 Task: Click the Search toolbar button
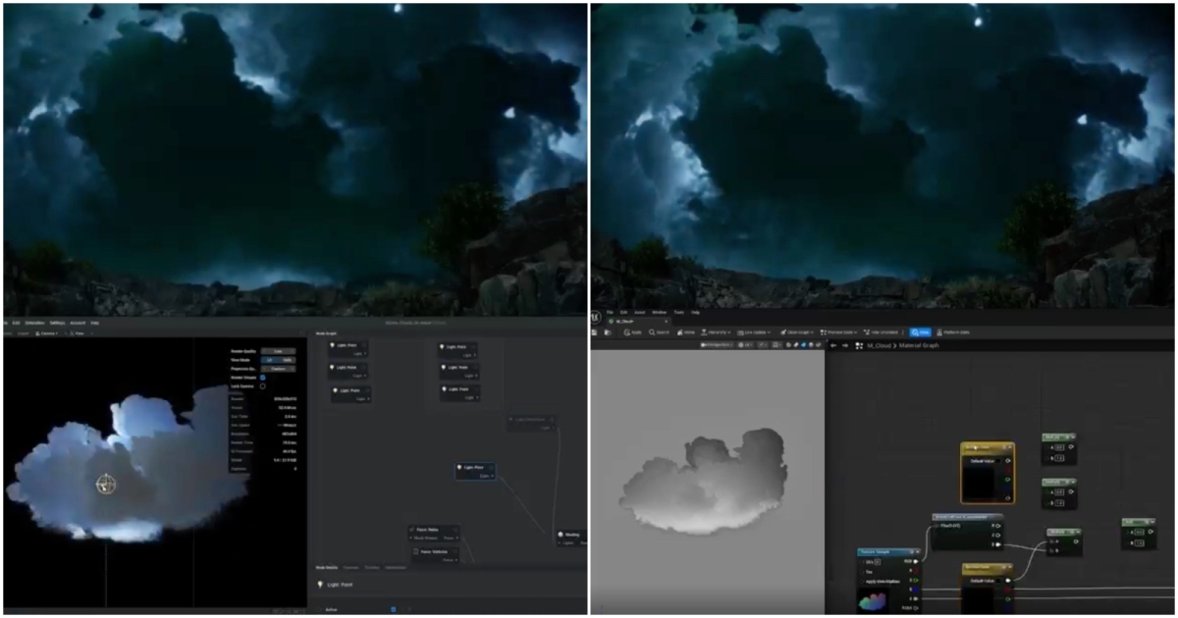coord(659,333)
